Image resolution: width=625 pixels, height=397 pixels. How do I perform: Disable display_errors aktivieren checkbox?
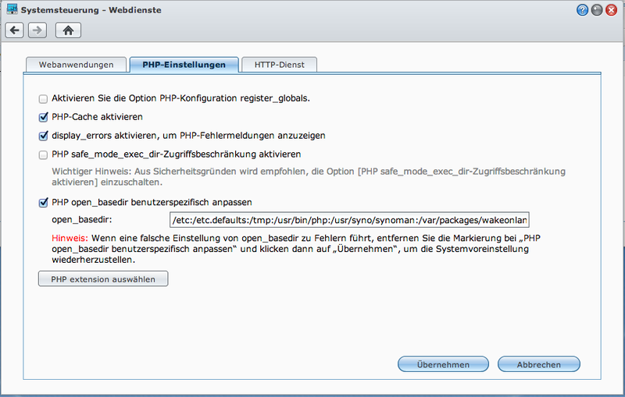tap(43, 136)
